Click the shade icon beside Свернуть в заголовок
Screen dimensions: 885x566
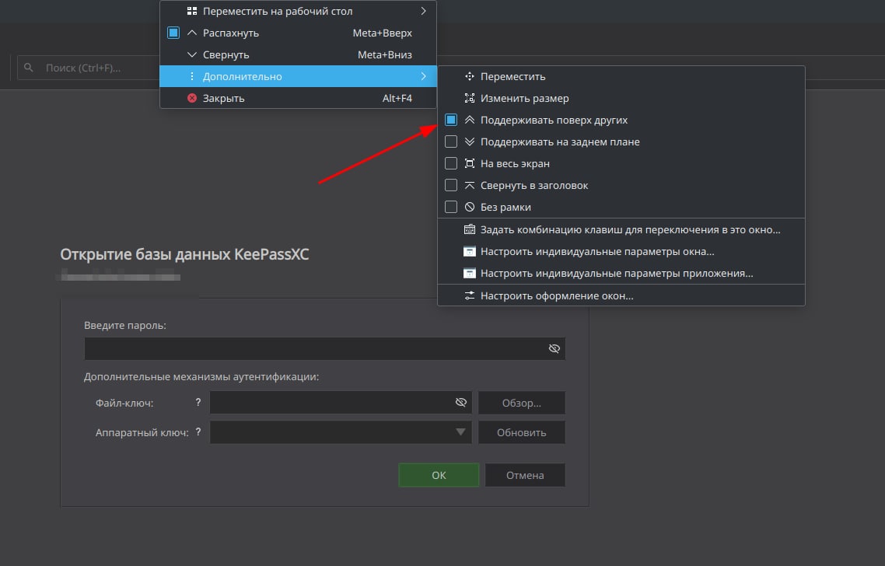[470, 185]
